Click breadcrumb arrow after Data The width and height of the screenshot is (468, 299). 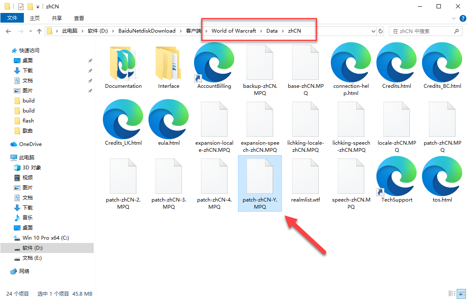tap(283, 31)
